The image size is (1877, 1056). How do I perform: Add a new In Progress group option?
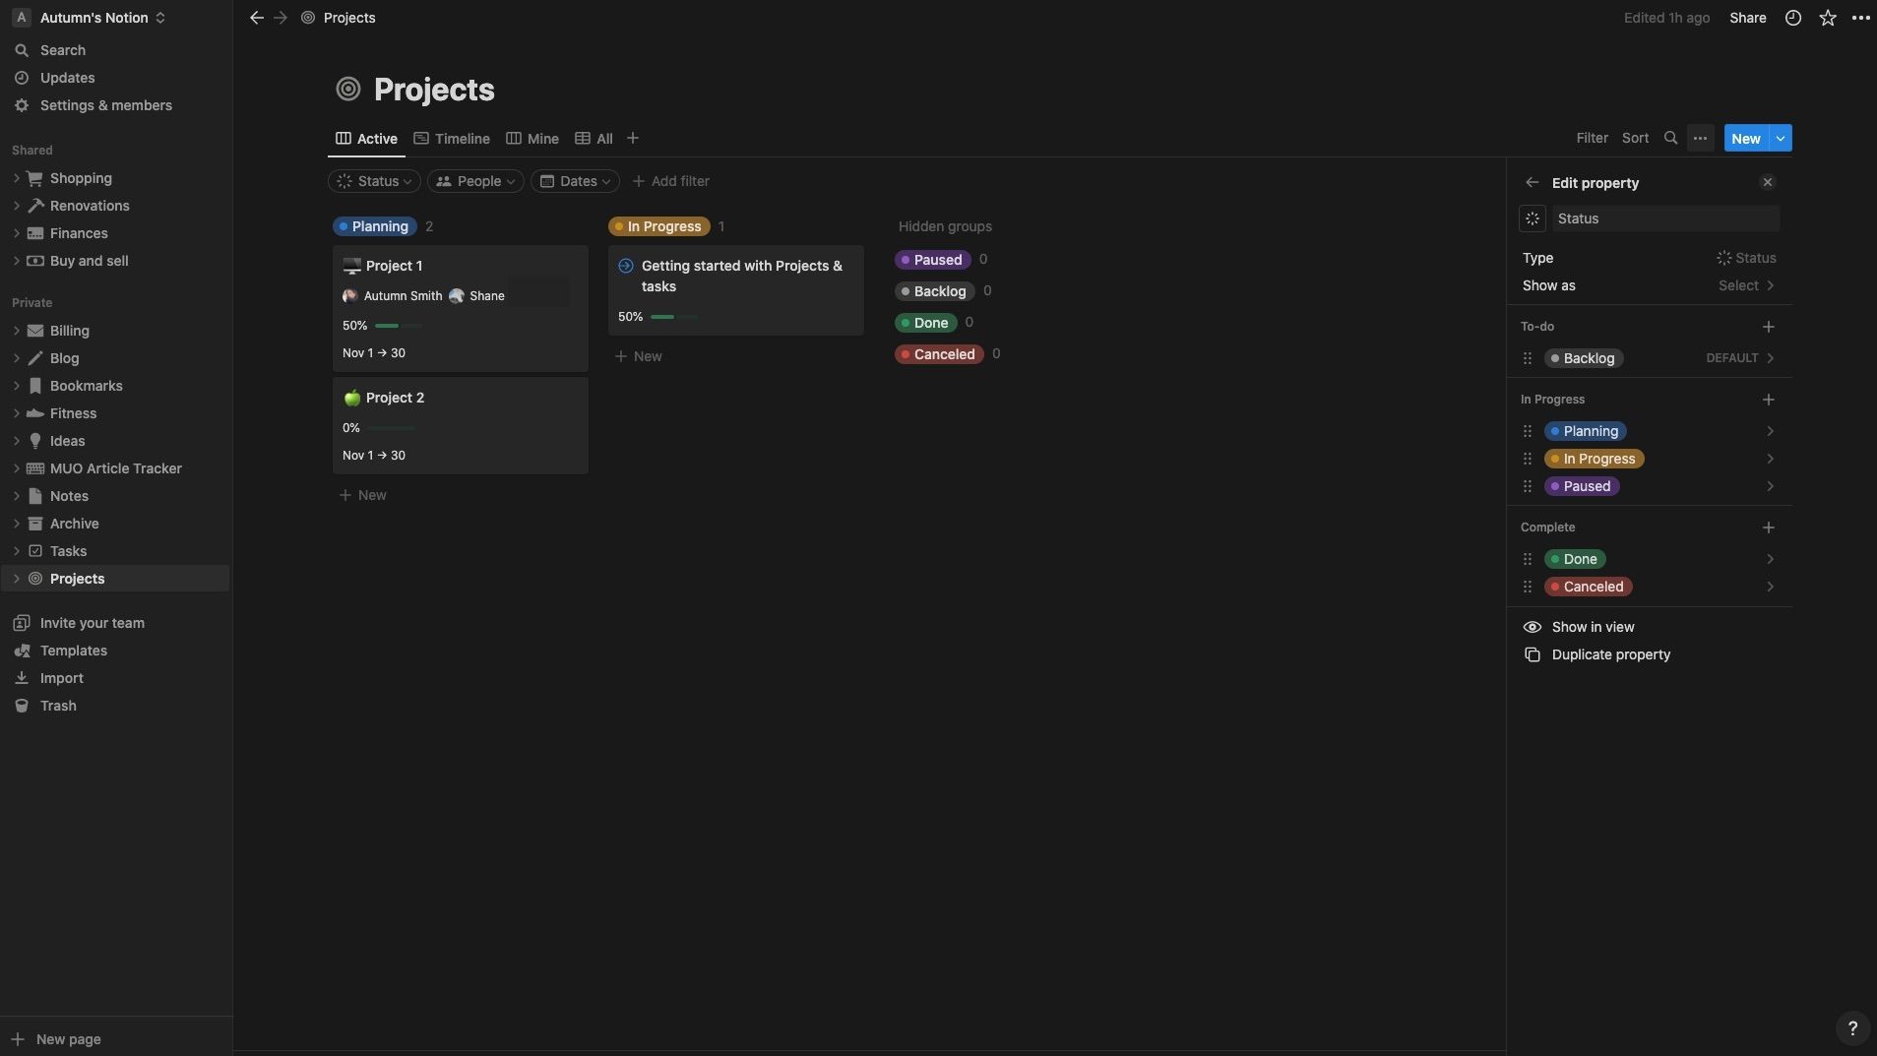[x=1769, y=399]
